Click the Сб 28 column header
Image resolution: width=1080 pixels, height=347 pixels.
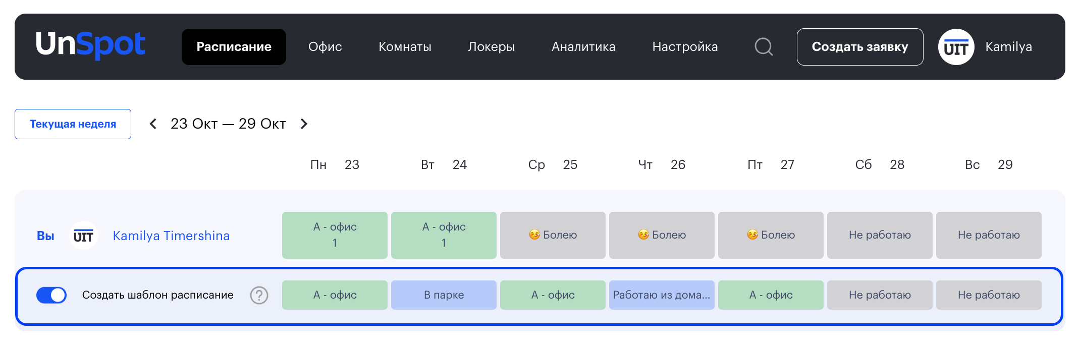tap(880, 164)
